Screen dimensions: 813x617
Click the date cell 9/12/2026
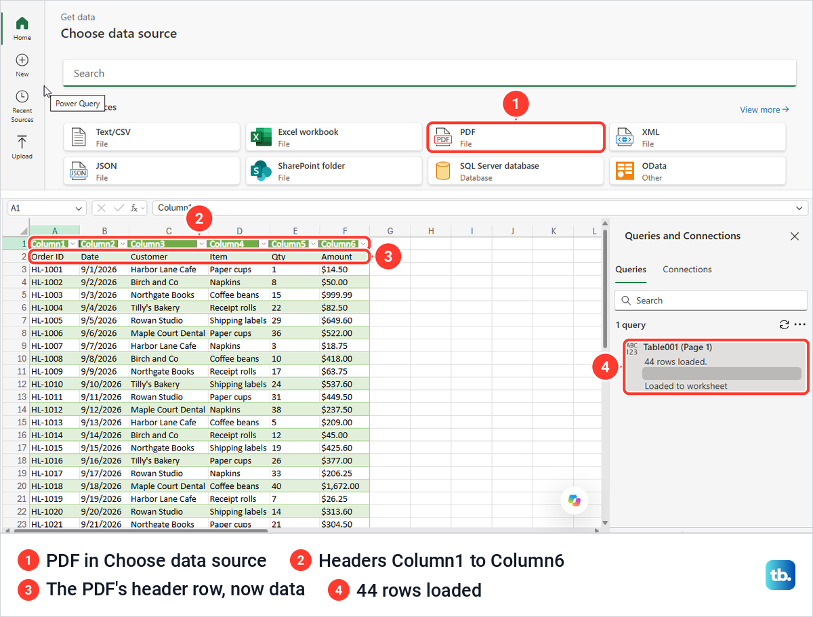coord(104,409)
